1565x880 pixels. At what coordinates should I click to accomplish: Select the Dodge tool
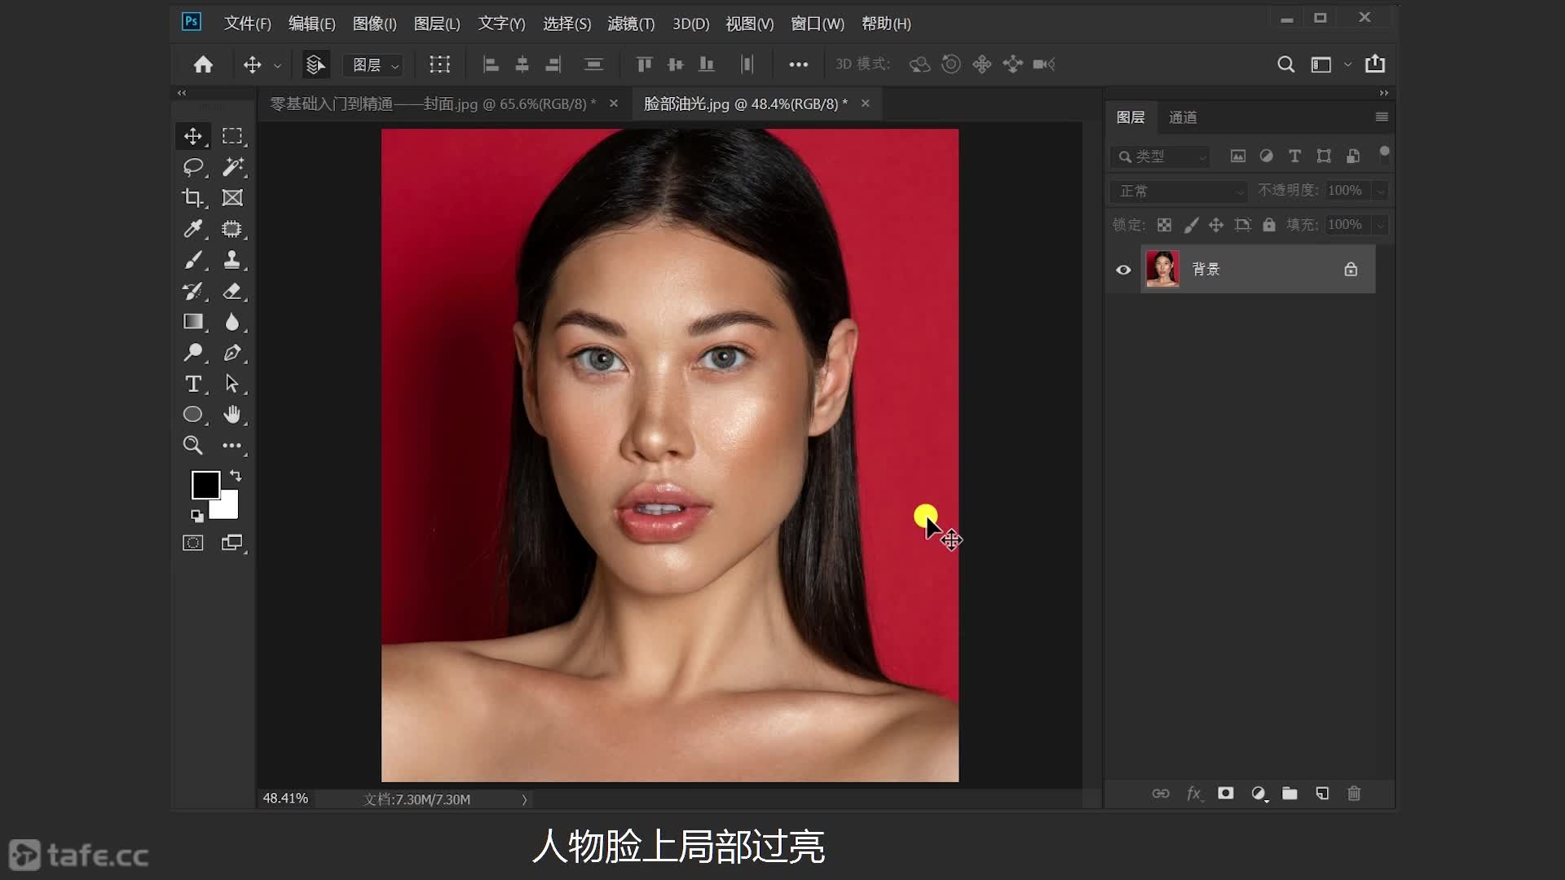click(193, 353)
